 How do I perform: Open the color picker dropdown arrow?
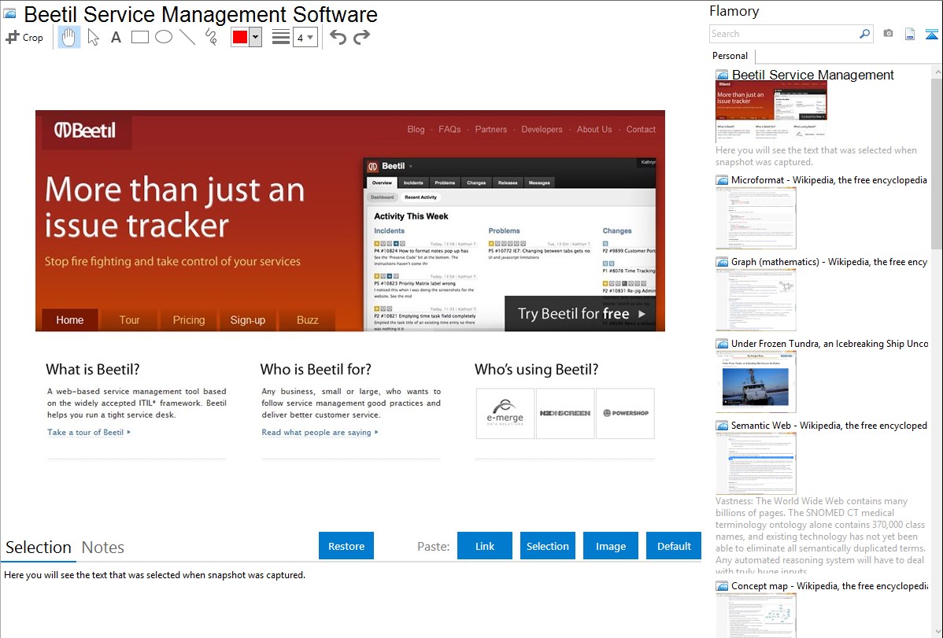pyautogui.click(x=256, y=37)
